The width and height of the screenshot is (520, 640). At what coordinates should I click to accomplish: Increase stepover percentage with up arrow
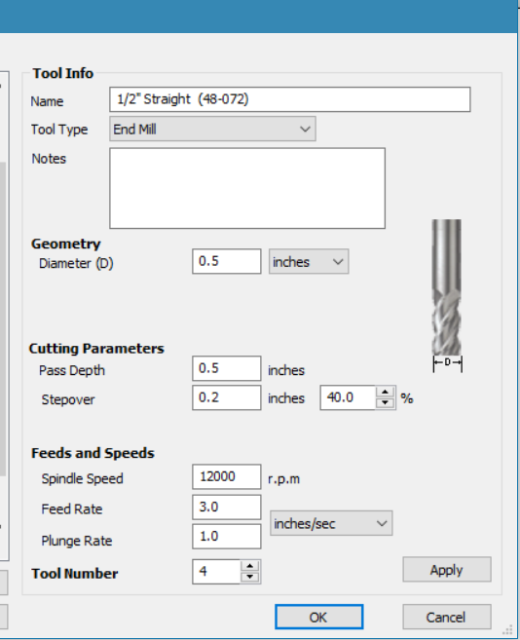(x=385, y=393)
